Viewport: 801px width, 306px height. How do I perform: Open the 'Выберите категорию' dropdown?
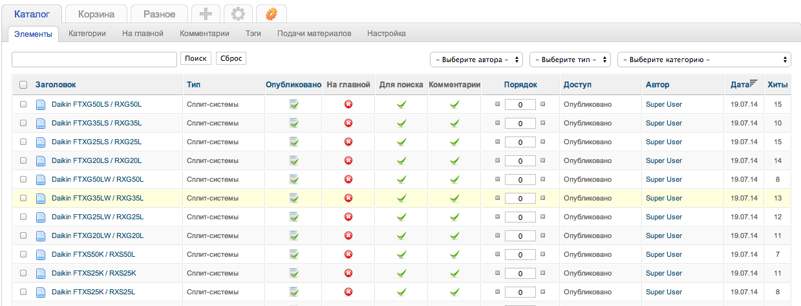click(x=704, y=60)
